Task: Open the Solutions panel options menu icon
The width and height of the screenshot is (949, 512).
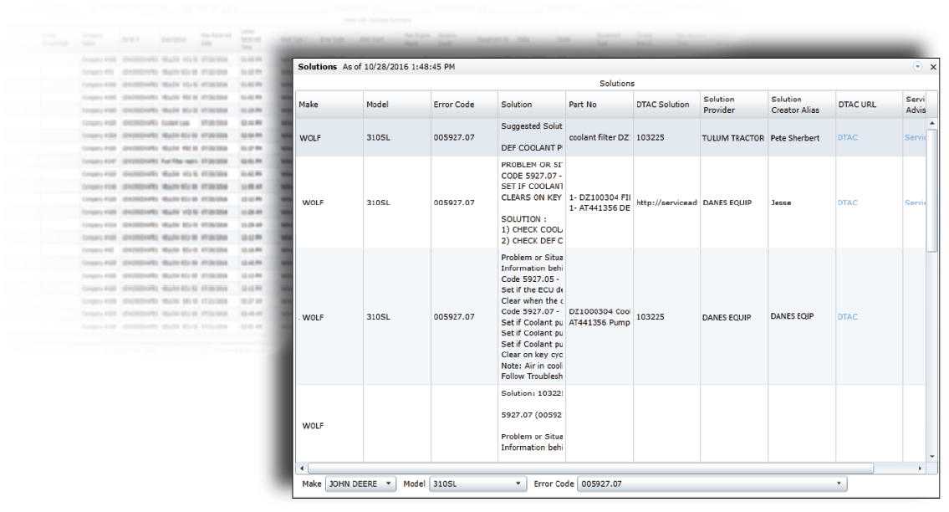Action: coord(918,66)
